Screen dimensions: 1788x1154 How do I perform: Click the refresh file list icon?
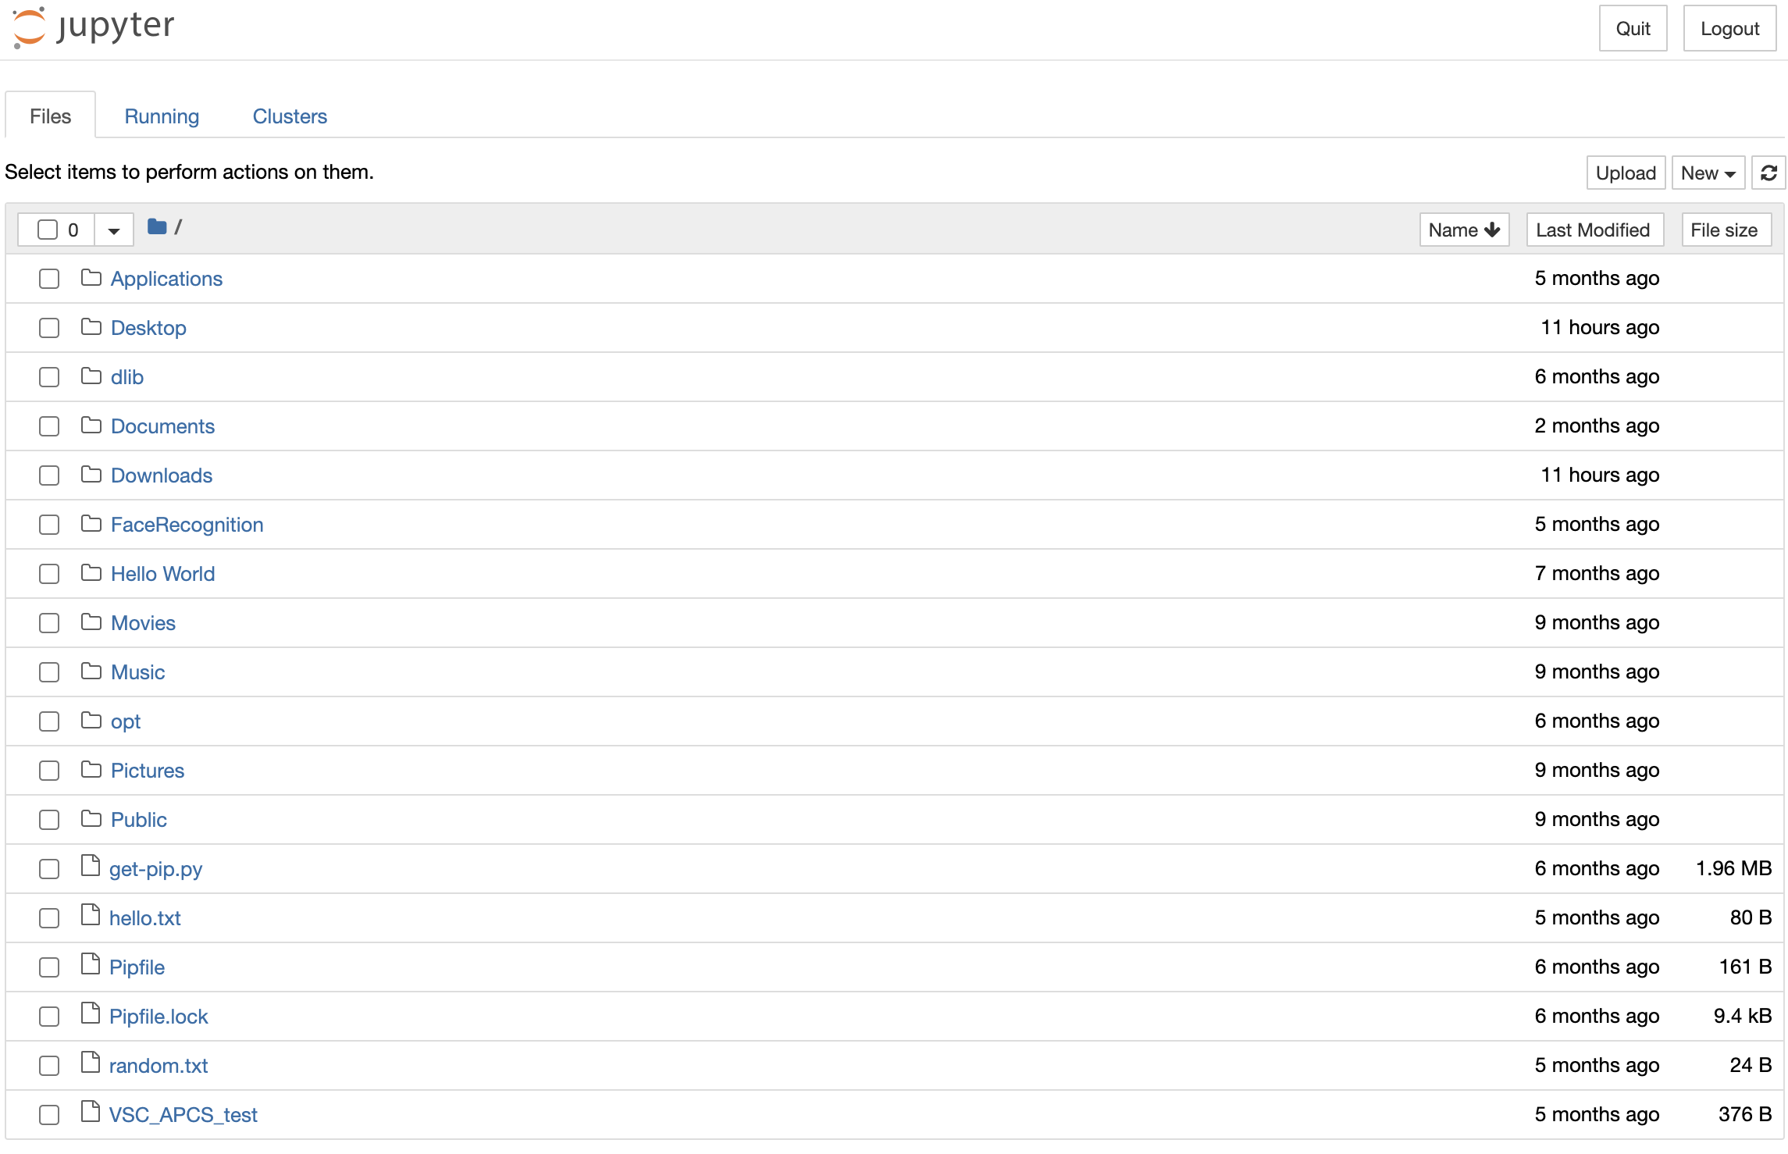coord(1768,173)
